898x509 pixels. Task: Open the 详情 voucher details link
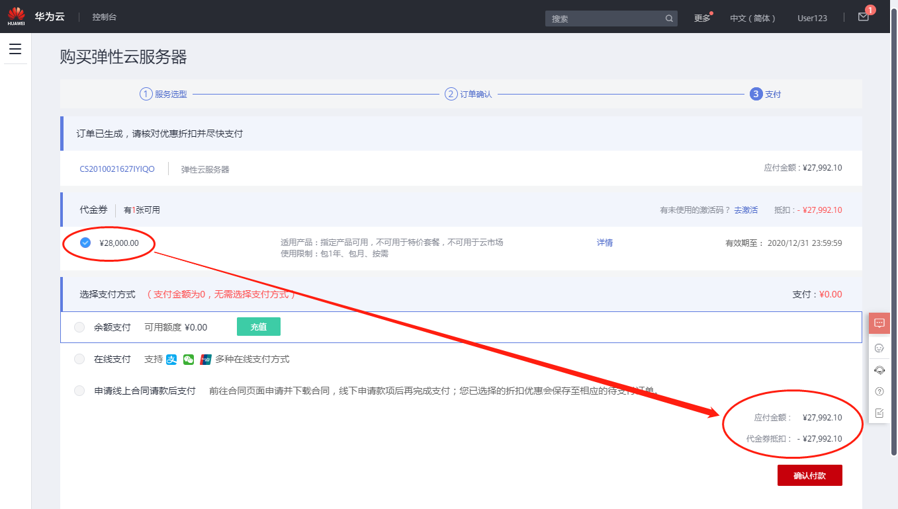[x=605, y=243]
